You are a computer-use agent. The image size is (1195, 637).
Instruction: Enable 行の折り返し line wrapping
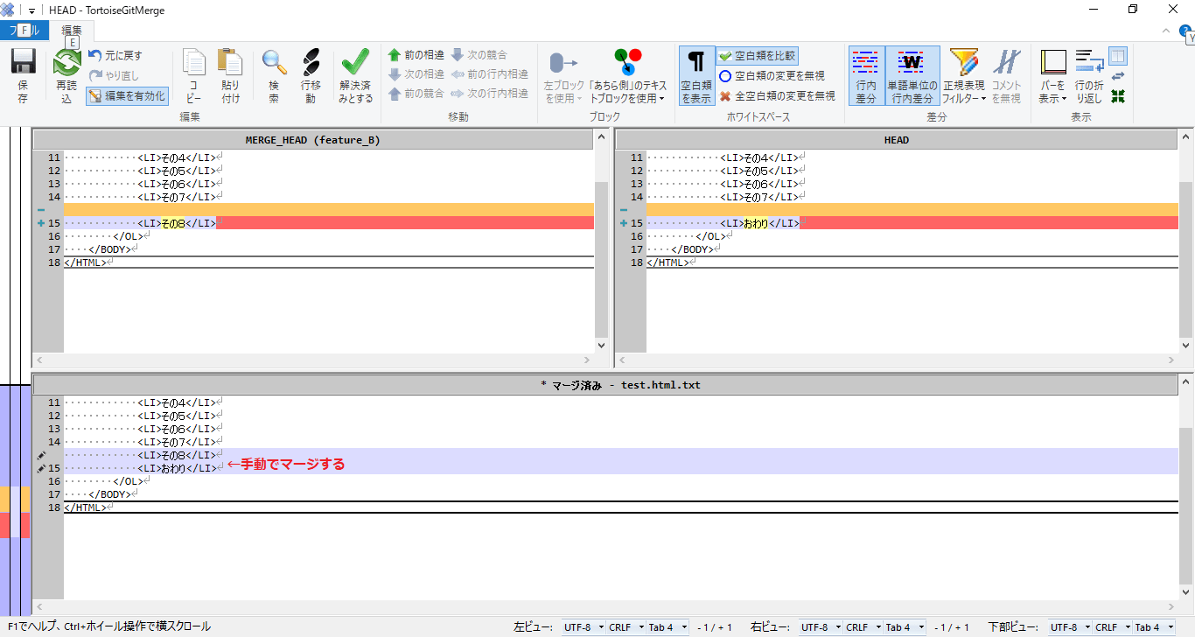pos(1089,74)
